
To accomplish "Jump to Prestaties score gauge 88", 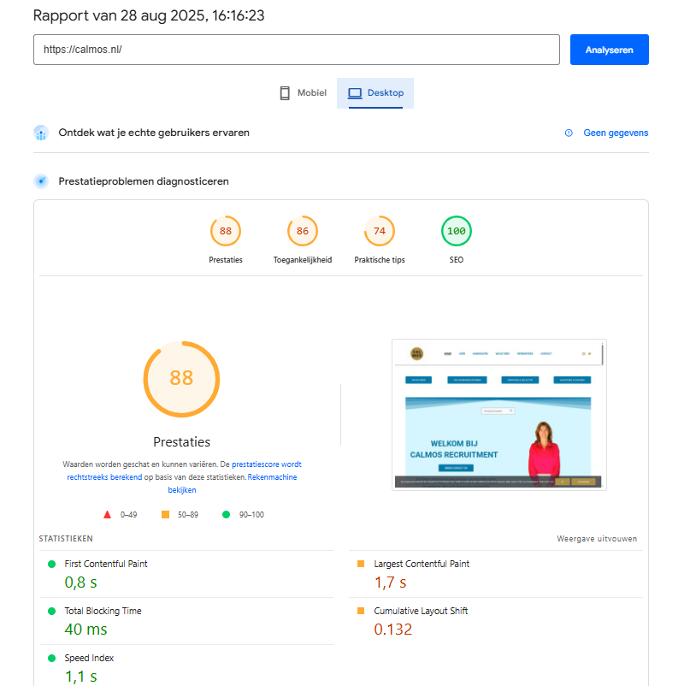I will [x=226, y=231].
